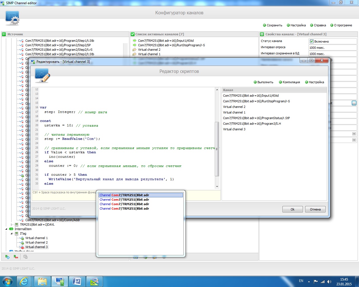Click scroll-up arrow of the code editor

pos(217,90)
